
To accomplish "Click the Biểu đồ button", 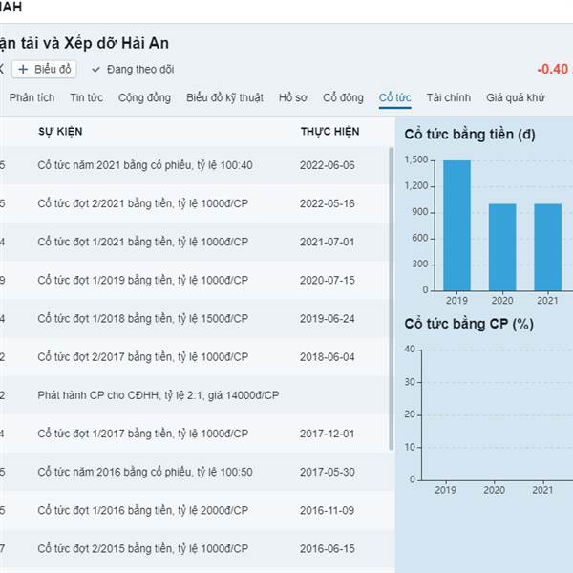I will coord(44,69).
